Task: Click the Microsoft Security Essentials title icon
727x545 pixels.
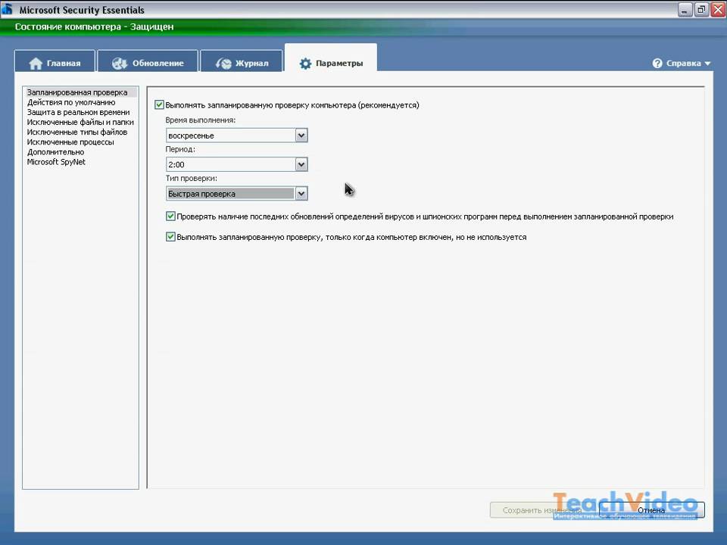Action: pyautogui.click(x=8, y=9)
